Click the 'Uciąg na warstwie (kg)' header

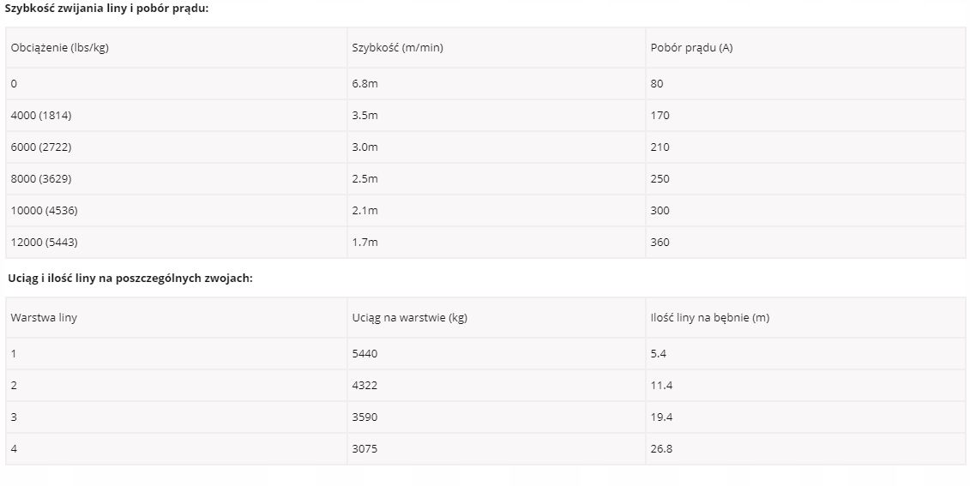click(409, 317)
